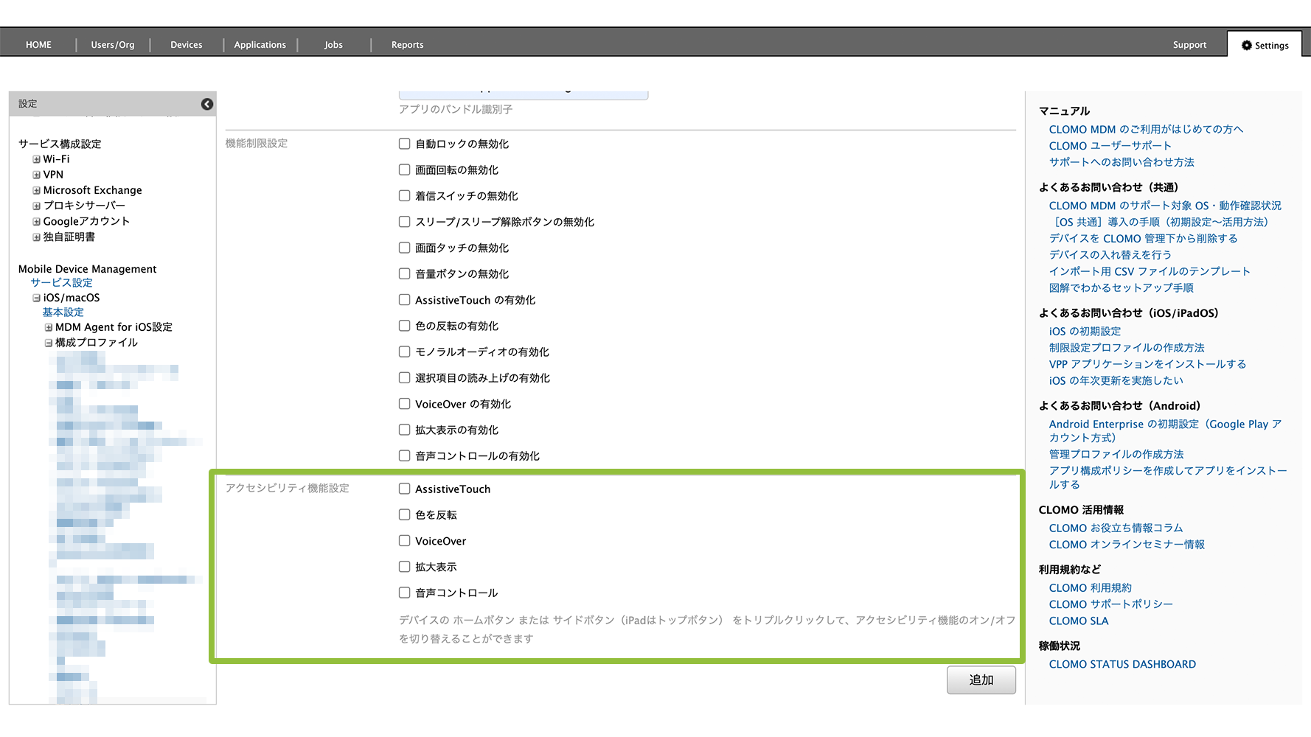
Task: Expand the VPN tree node
Action: coord(36,175)
